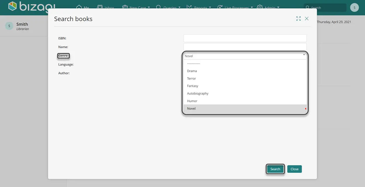This screenshot has height=187, width=365.
Task: Click the Close button
Action: click(294, 169)
